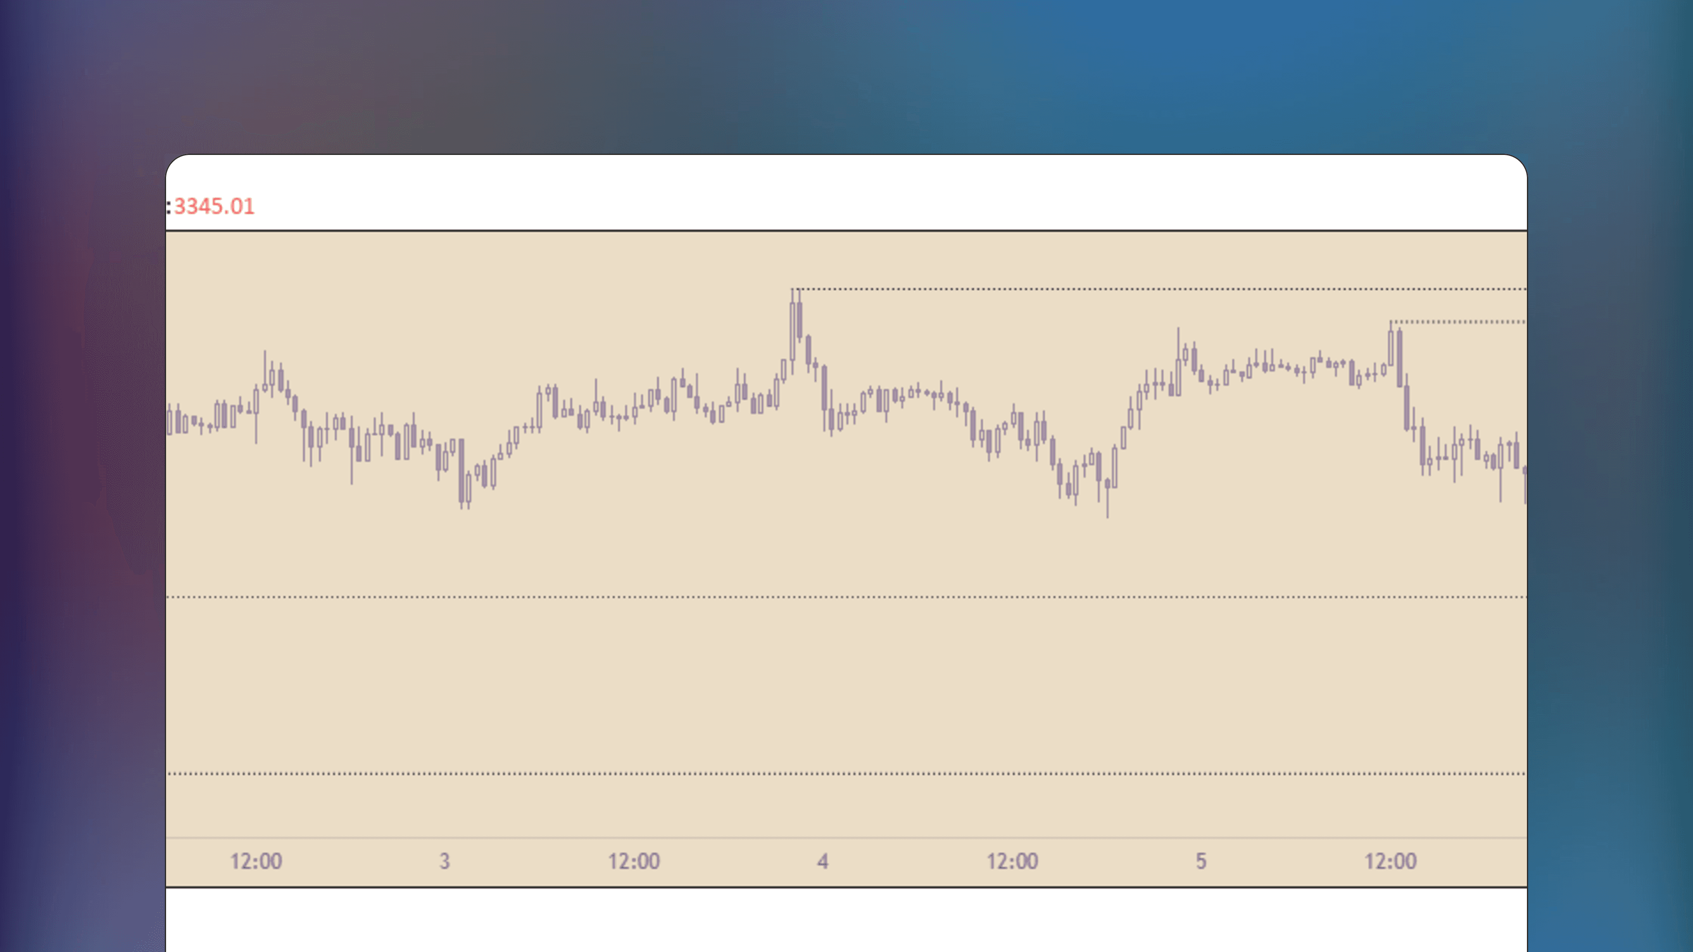Select the first 12:00 time axis label

[x=256, y=859]
